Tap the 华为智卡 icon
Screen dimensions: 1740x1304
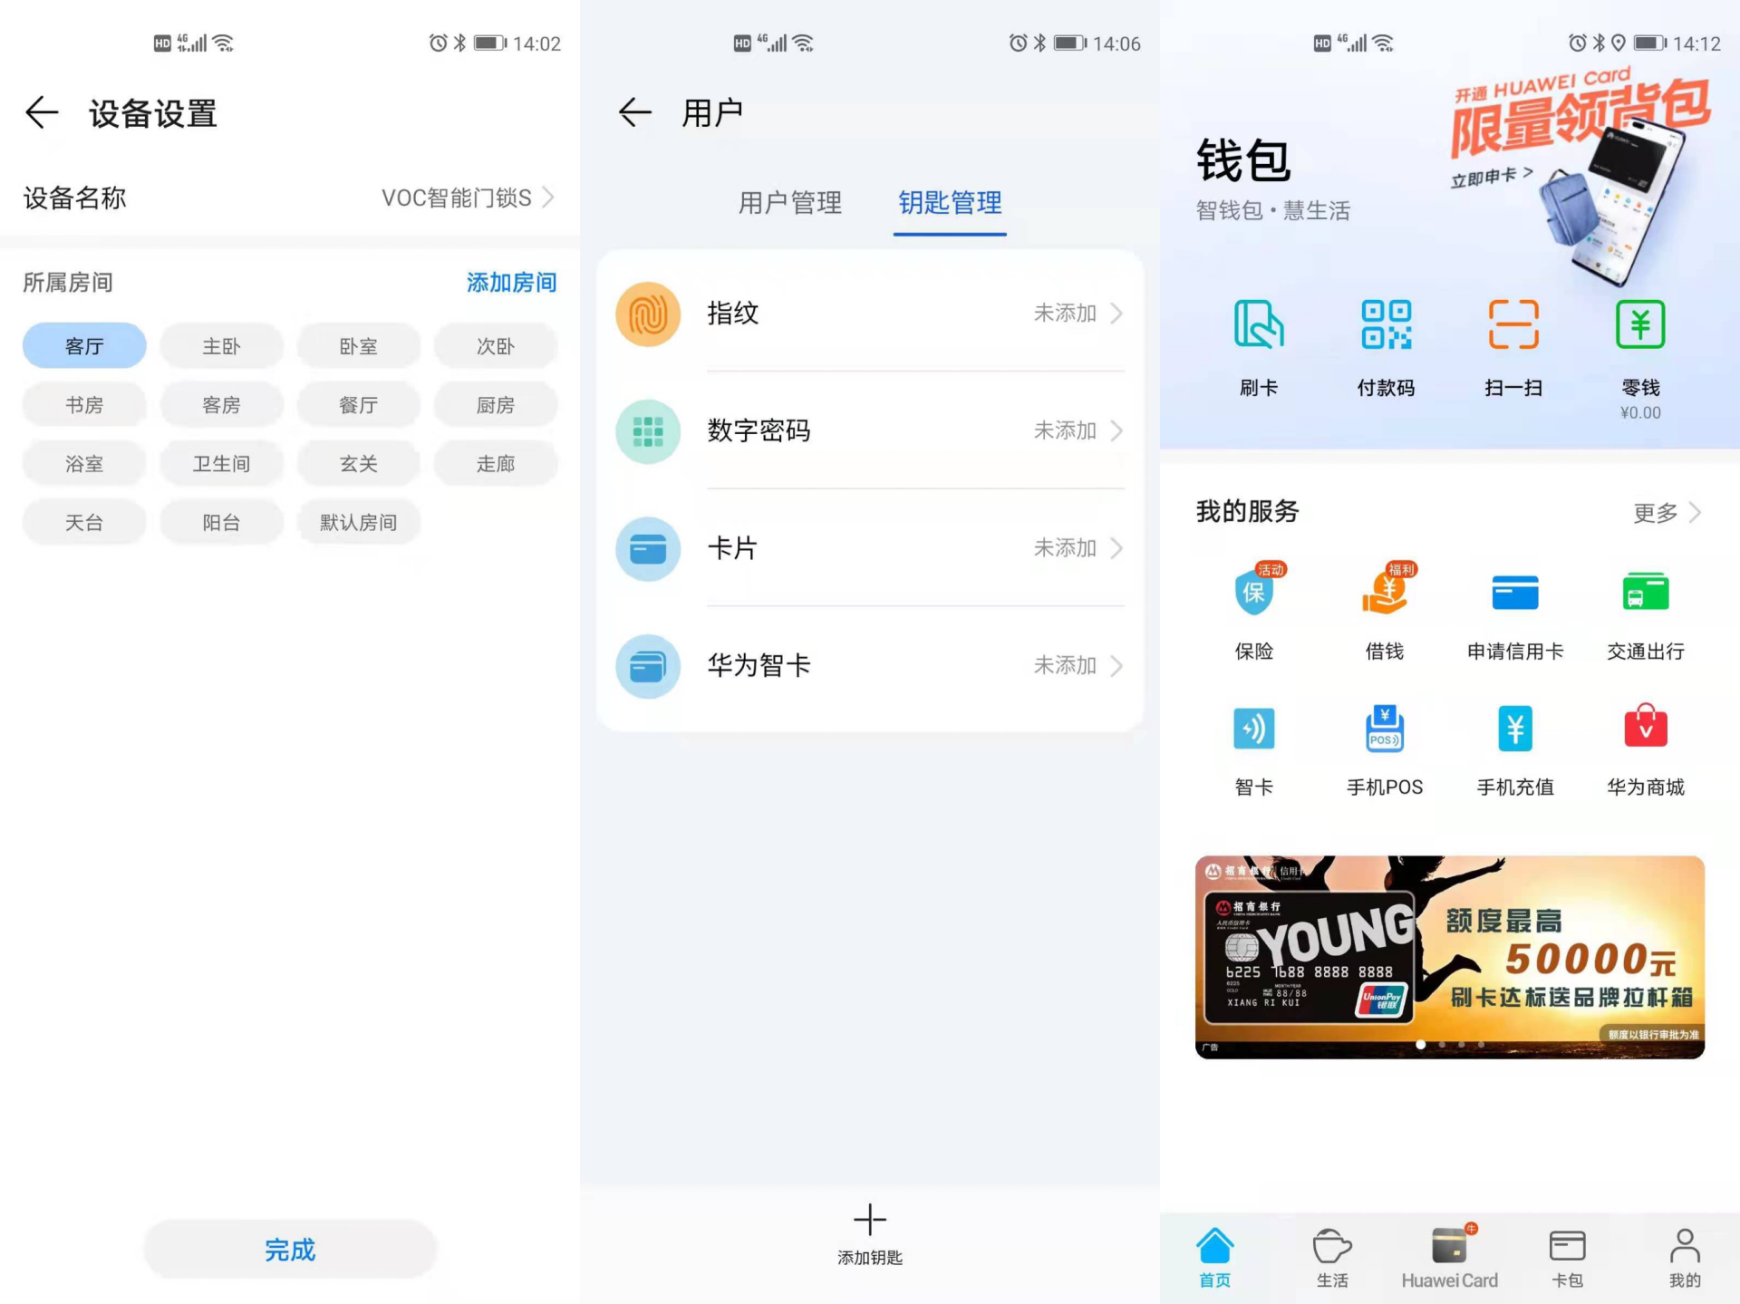tap(648, 666)
